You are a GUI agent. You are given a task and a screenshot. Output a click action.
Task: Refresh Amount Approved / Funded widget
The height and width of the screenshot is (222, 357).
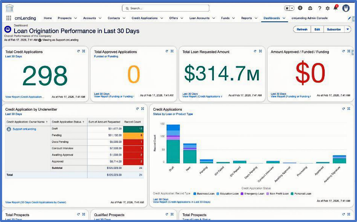(x=343, y=51)
